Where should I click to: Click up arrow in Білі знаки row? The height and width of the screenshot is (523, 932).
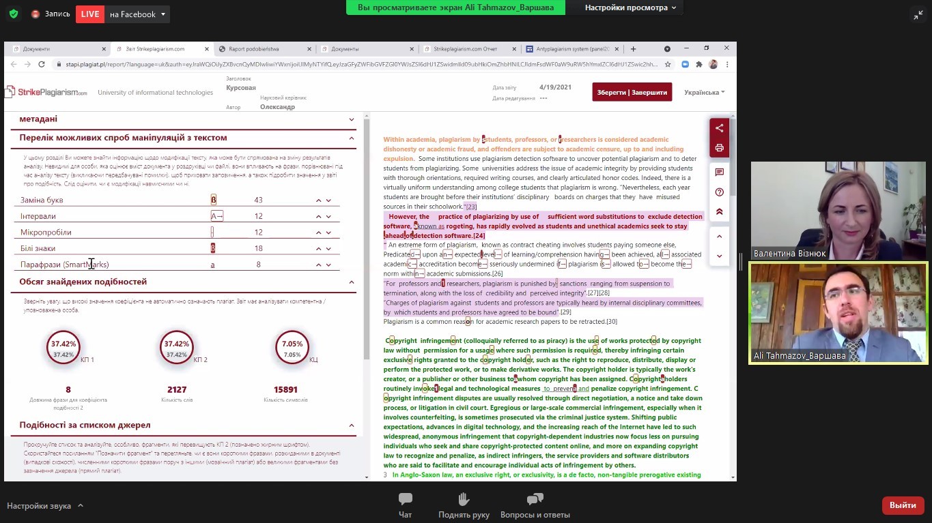(318, 249)
